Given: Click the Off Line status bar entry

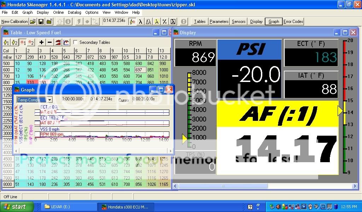Looking at the screenshot, I should pos(10,197).
